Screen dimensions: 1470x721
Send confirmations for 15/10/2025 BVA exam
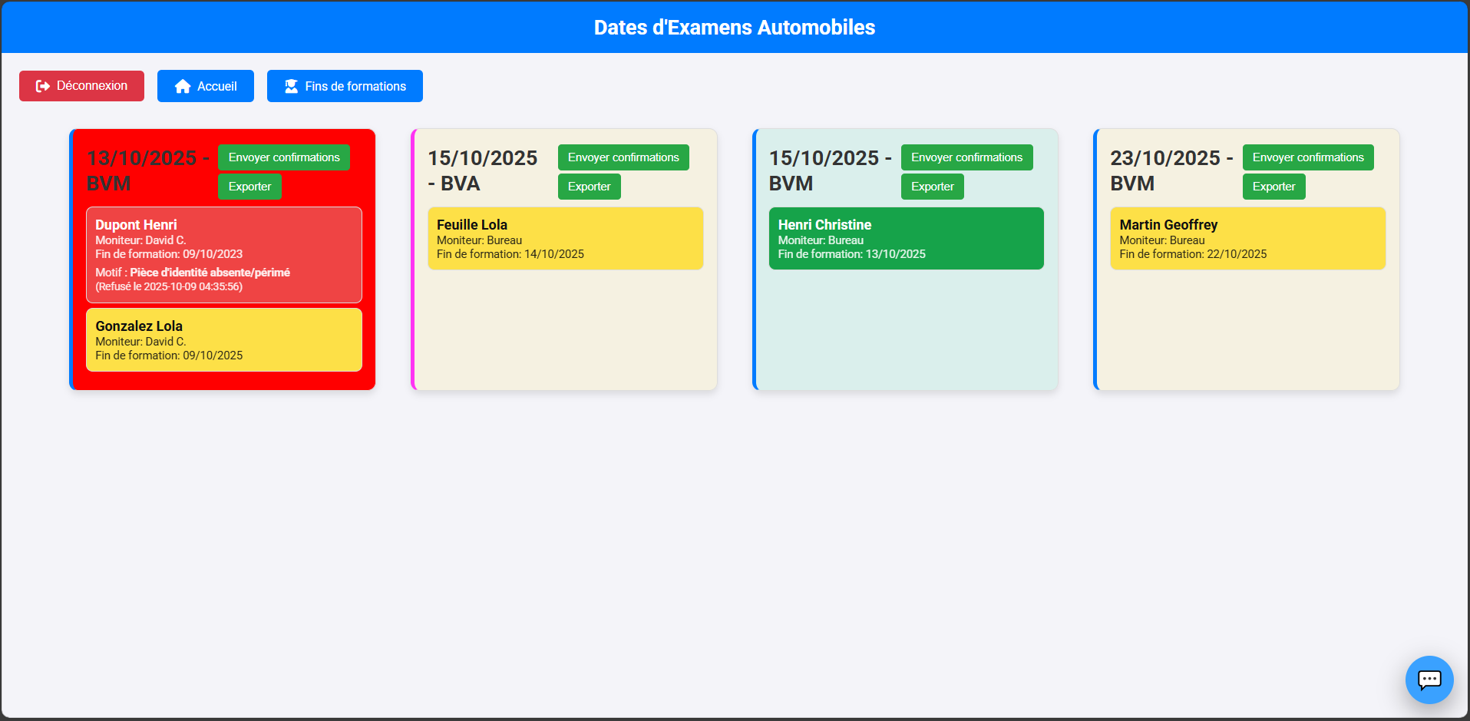coord(623,157)
